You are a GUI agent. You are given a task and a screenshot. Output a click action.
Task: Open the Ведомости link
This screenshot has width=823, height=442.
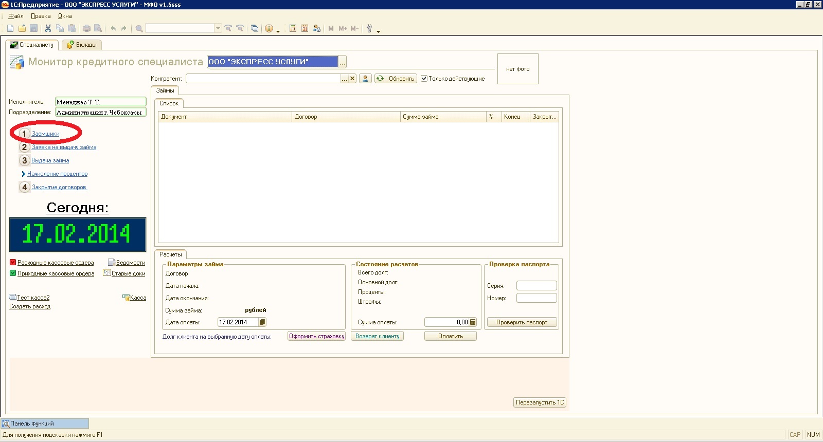coord(131,263)
